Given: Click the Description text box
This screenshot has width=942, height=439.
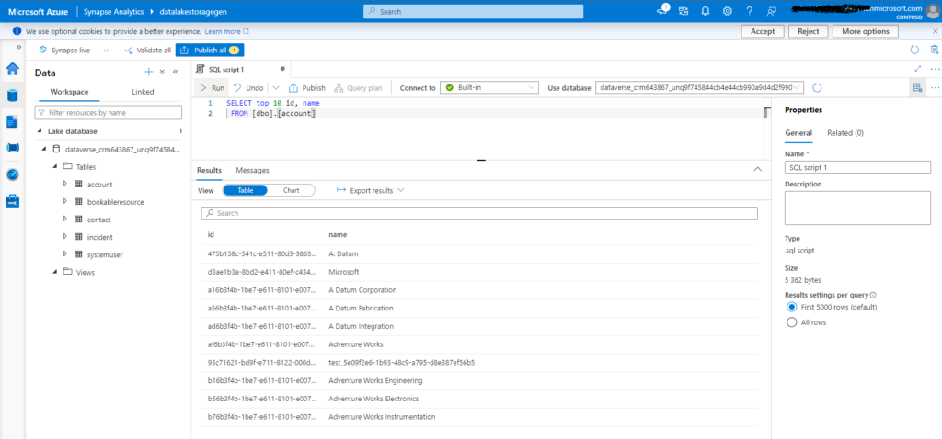Looking at the screenshot, I should tap(857, 208).
